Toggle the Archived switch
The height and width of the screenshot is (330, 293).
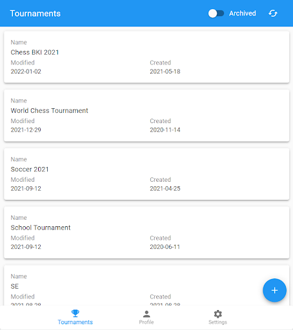[216, 14]
